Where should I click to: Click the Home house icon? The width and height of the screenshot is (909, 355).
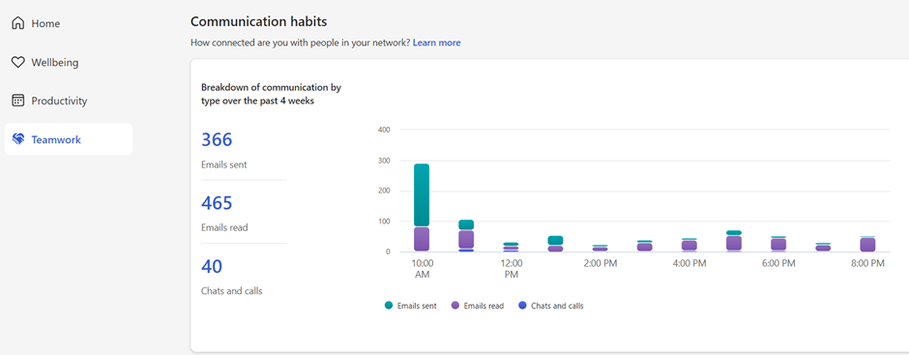[18, 23]
